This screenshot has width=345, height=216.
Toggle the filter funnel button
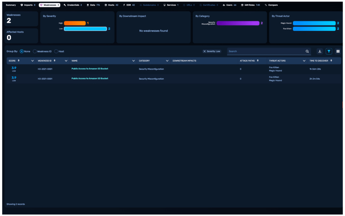tap(329, 51)
